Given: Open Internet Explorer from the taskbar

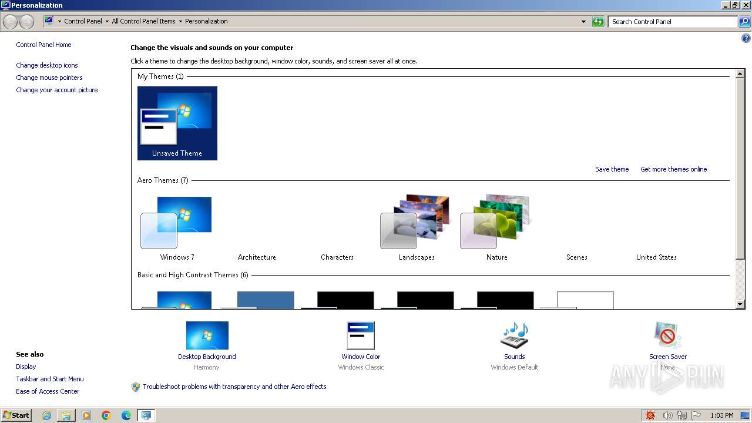Looking at the screenshot, I should point(46,415).
